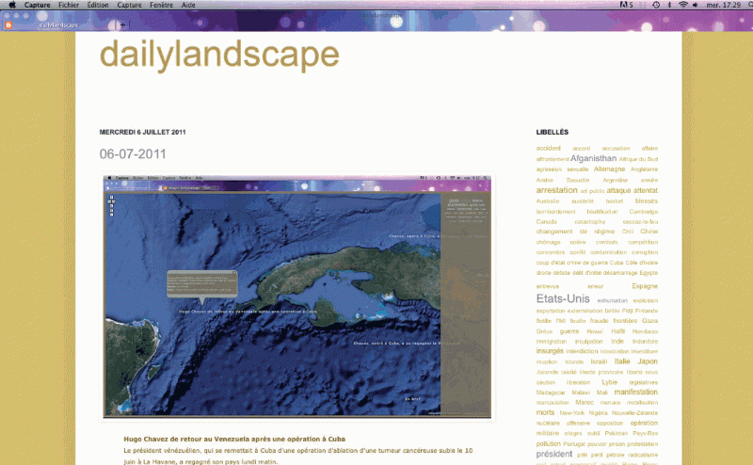Viewport: 753px width, 465px height.
Task: Click the Blogger favicon on the tab
Action: point(10,24)
